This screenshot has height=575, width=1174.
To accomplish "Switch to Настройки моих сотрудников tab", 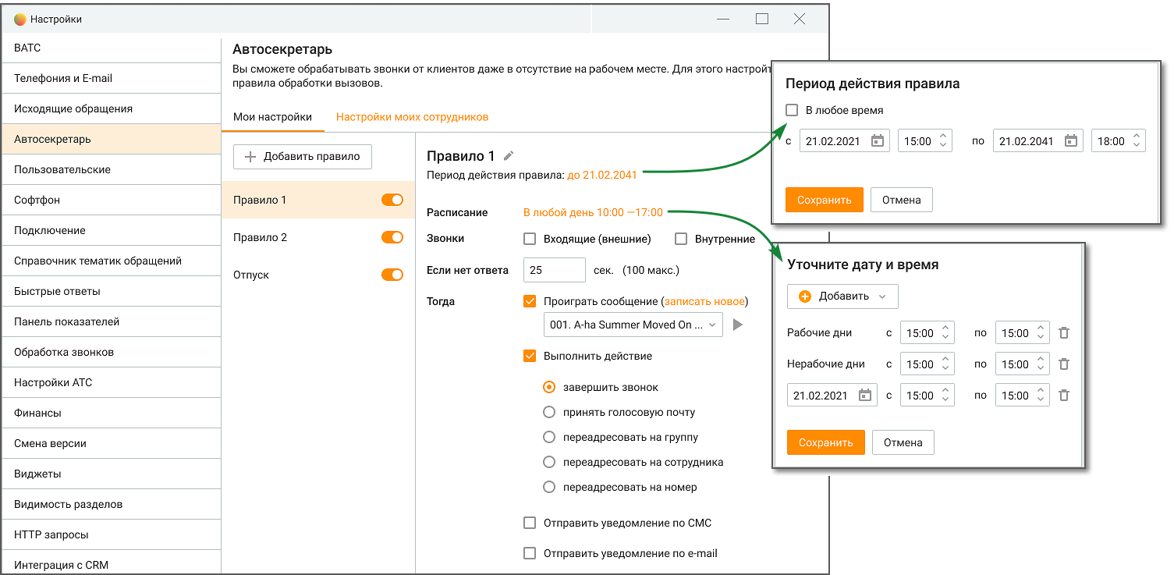I will [x=412, y=117].
